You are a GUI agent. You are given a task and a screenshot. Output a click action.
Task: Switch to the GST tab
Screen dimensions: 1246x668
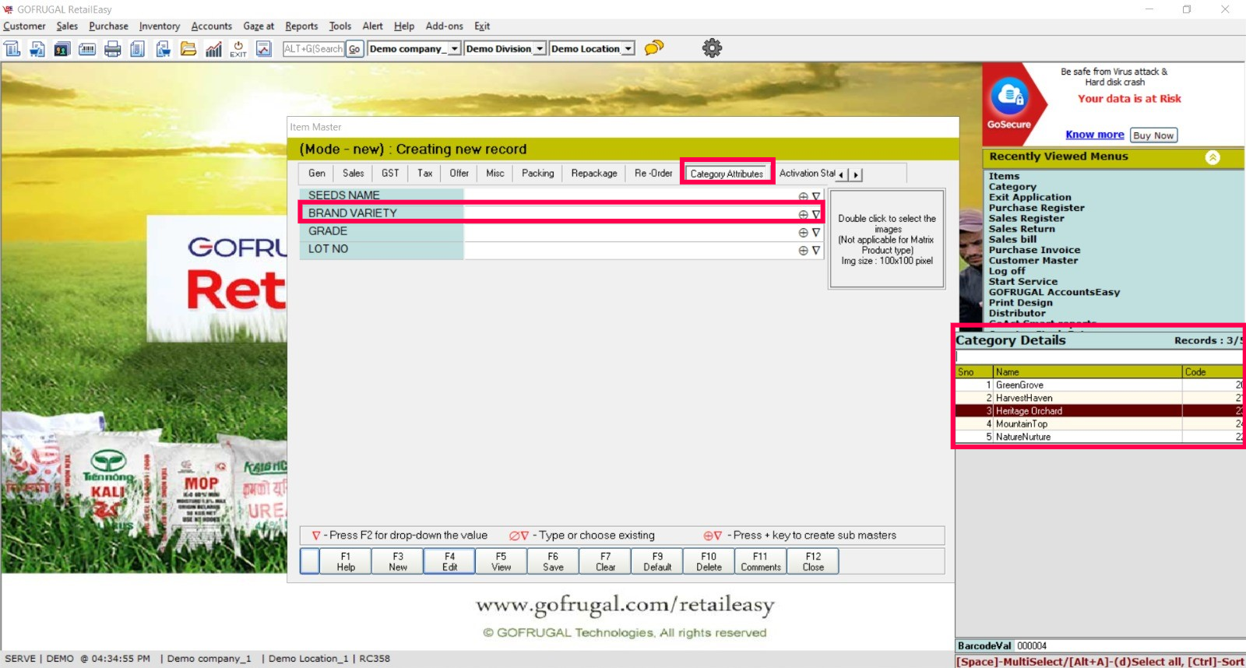tap(390, 173)
